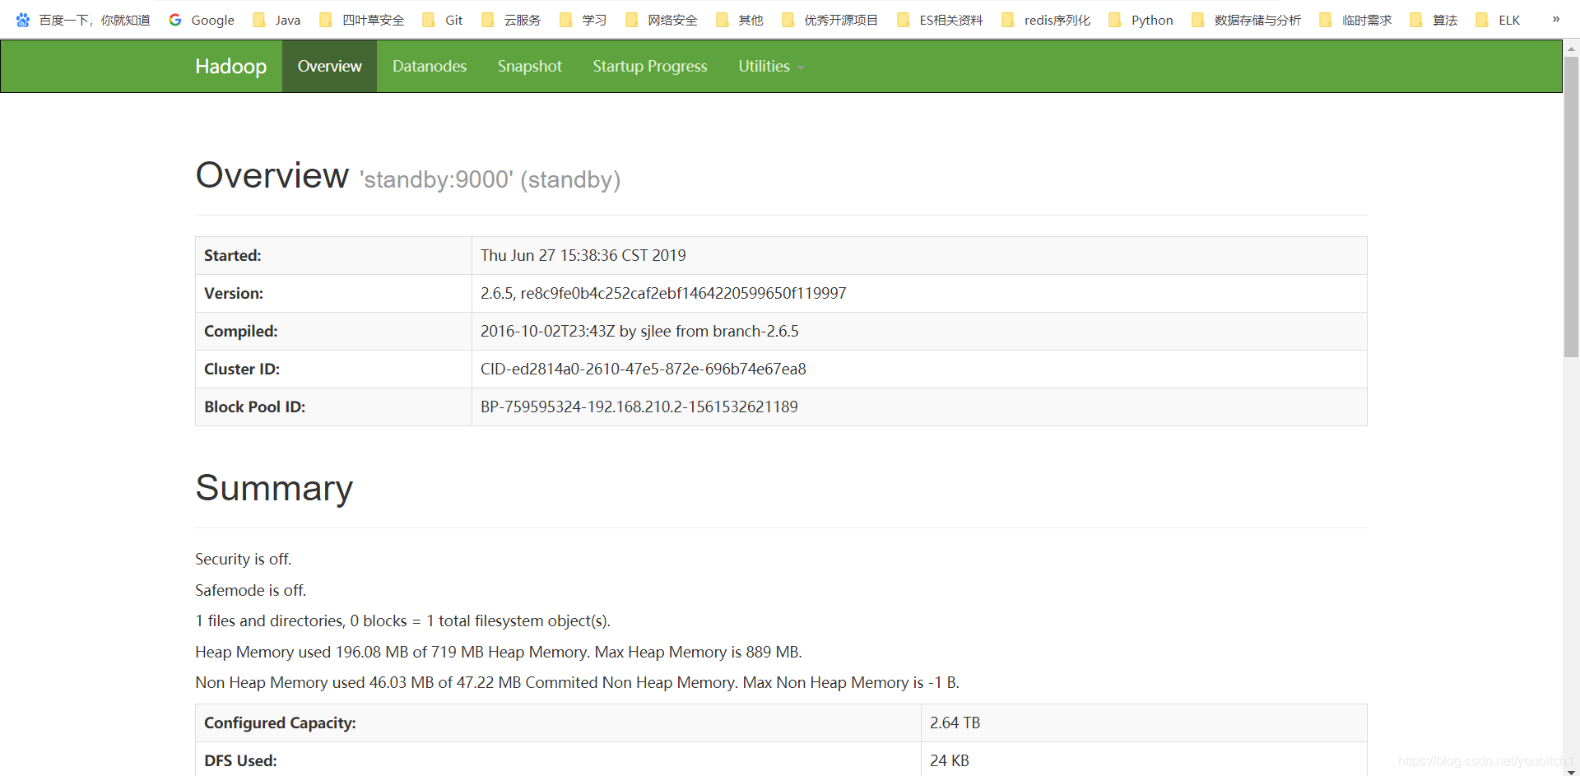Open the Java bookmarks folder
Image resolution: width=1580 pixels, height=776 pixels.
276,20
